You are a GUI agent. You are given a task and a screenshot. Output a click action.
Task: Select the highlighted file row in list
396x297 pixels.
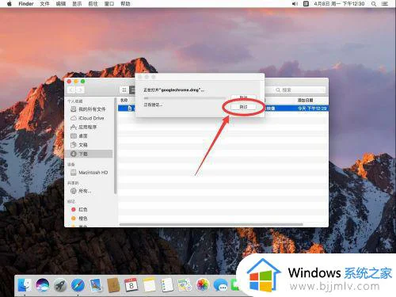coord(223,109)
